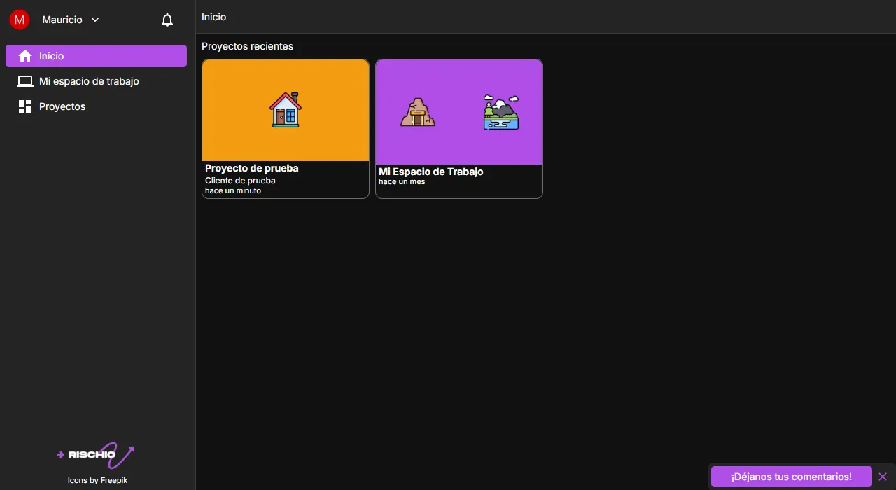Open the Mauricio account name menu

tap(62, 20)
